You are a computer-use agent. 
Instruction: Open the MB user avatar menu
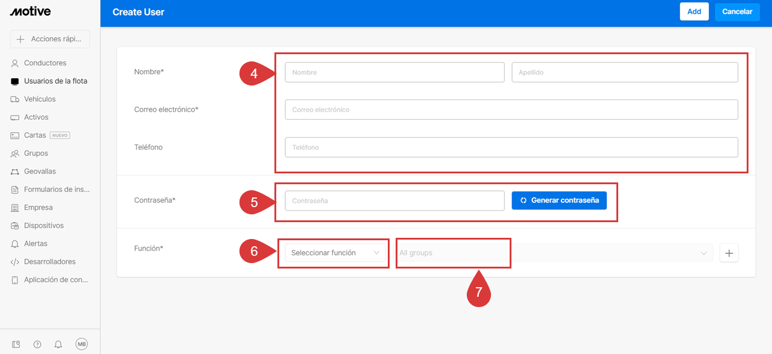click(81, 344)
